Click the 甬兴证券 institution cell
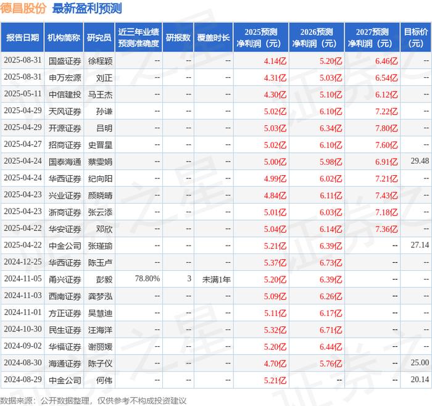432x406 pixels. (x=65, y=280)
